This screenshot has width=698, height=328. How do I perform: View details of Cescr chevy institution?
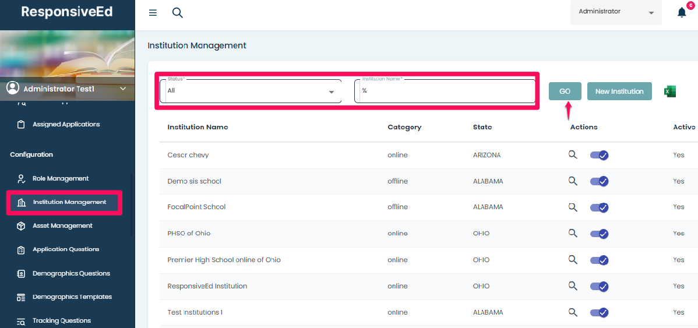(x=573, y=154)
